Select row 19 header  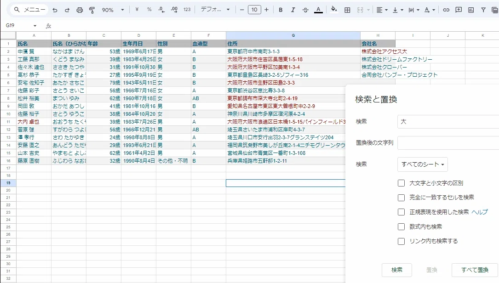point(8,183)
